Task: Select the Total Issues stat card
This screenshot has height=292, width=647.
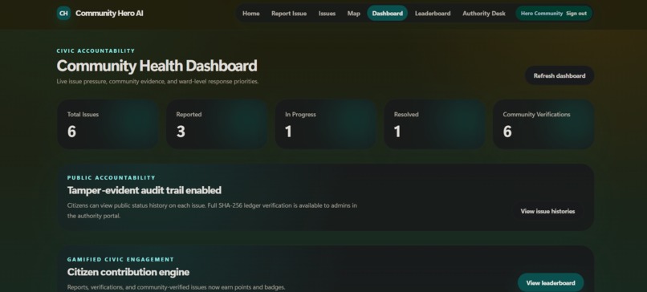Action: pyautogui.click(x=108, y=124)
